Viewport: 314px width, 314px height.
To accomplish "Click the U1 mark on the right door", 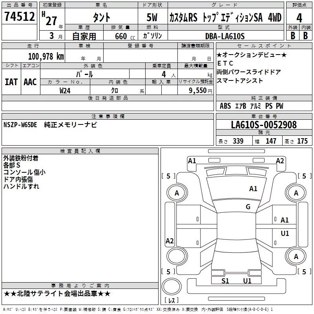I will tap(285, 233).
